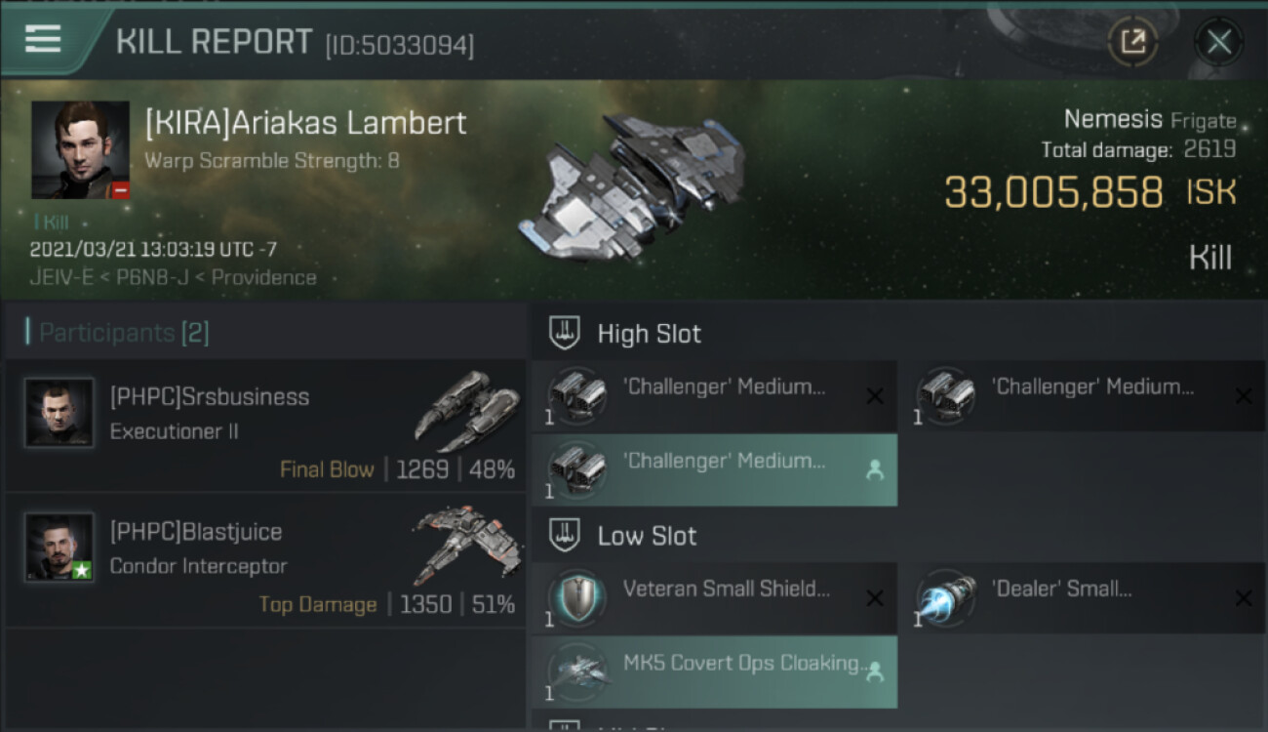
Task: View the Nemesis frigate ship image
Action: 632,185
